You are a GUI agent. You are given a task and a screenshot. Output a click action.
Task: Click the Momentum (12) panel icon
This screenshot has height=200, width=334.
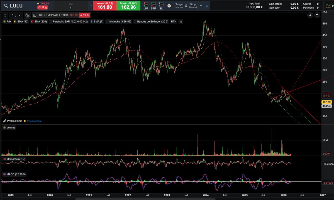[x=4, y=159]
